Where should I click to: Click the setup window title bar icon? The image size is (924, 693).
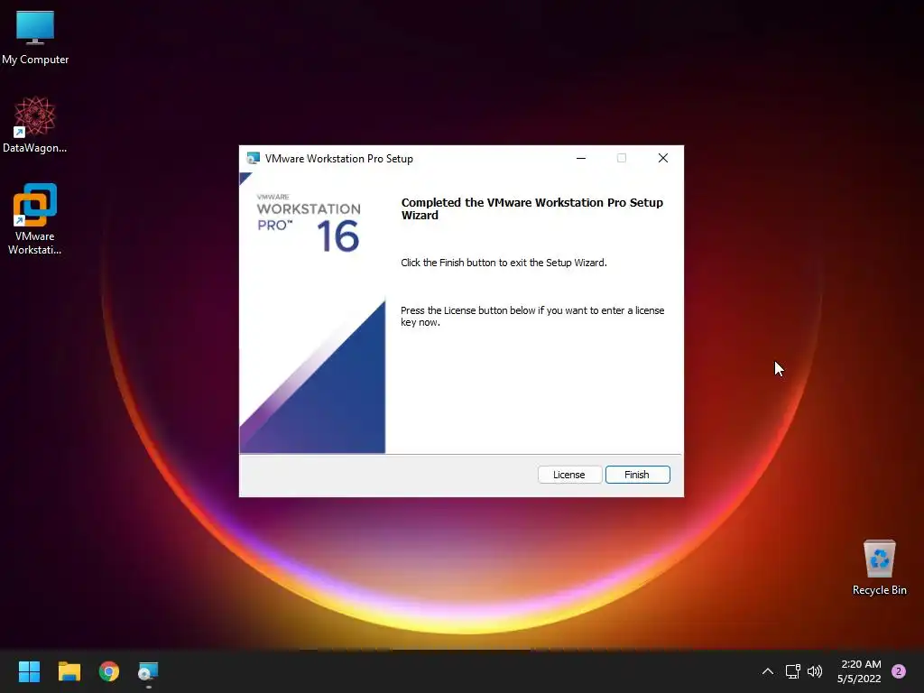coord(253,158)
